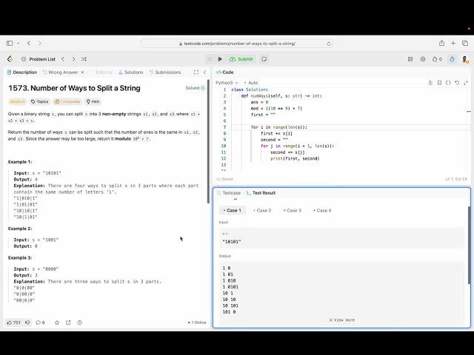The image size is (474, 355).
Task: Click the shuffle random problem icon
Action: [x=84, y=59]
